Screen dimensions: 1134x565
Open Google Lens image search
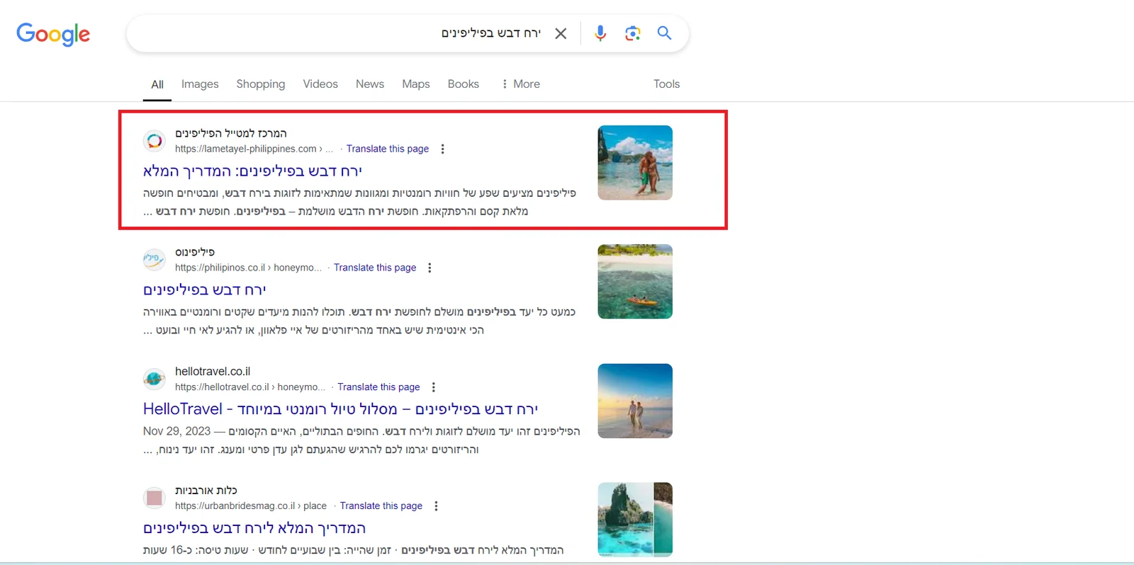[x=632, y=33]
